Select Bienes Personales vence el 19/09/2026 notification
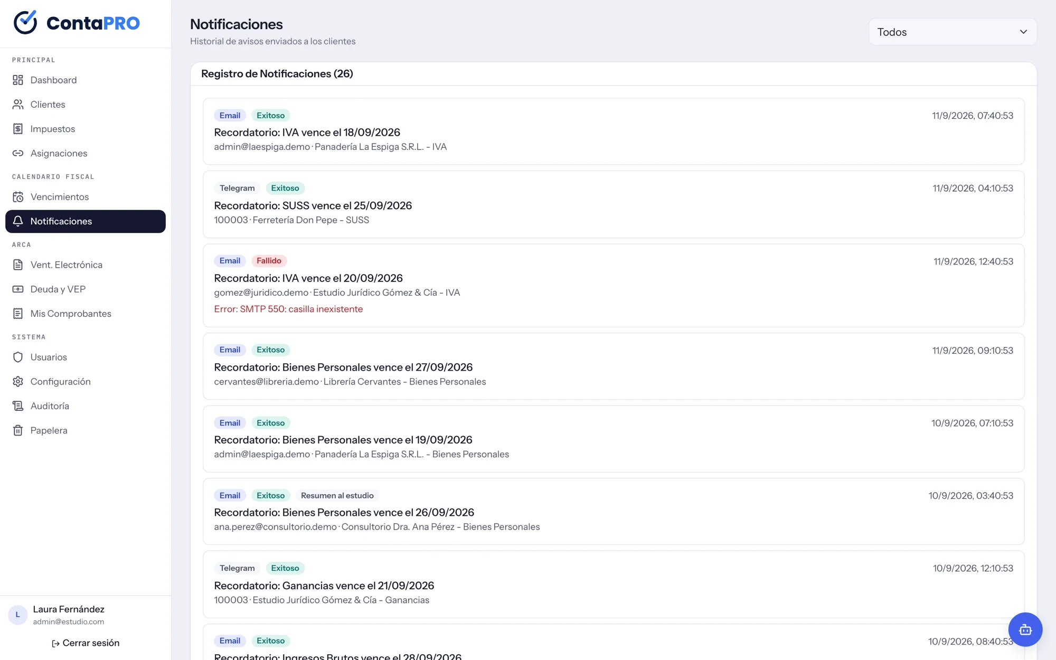The width and height of the screenshot is (1056, 660). (x=614, y=439)
